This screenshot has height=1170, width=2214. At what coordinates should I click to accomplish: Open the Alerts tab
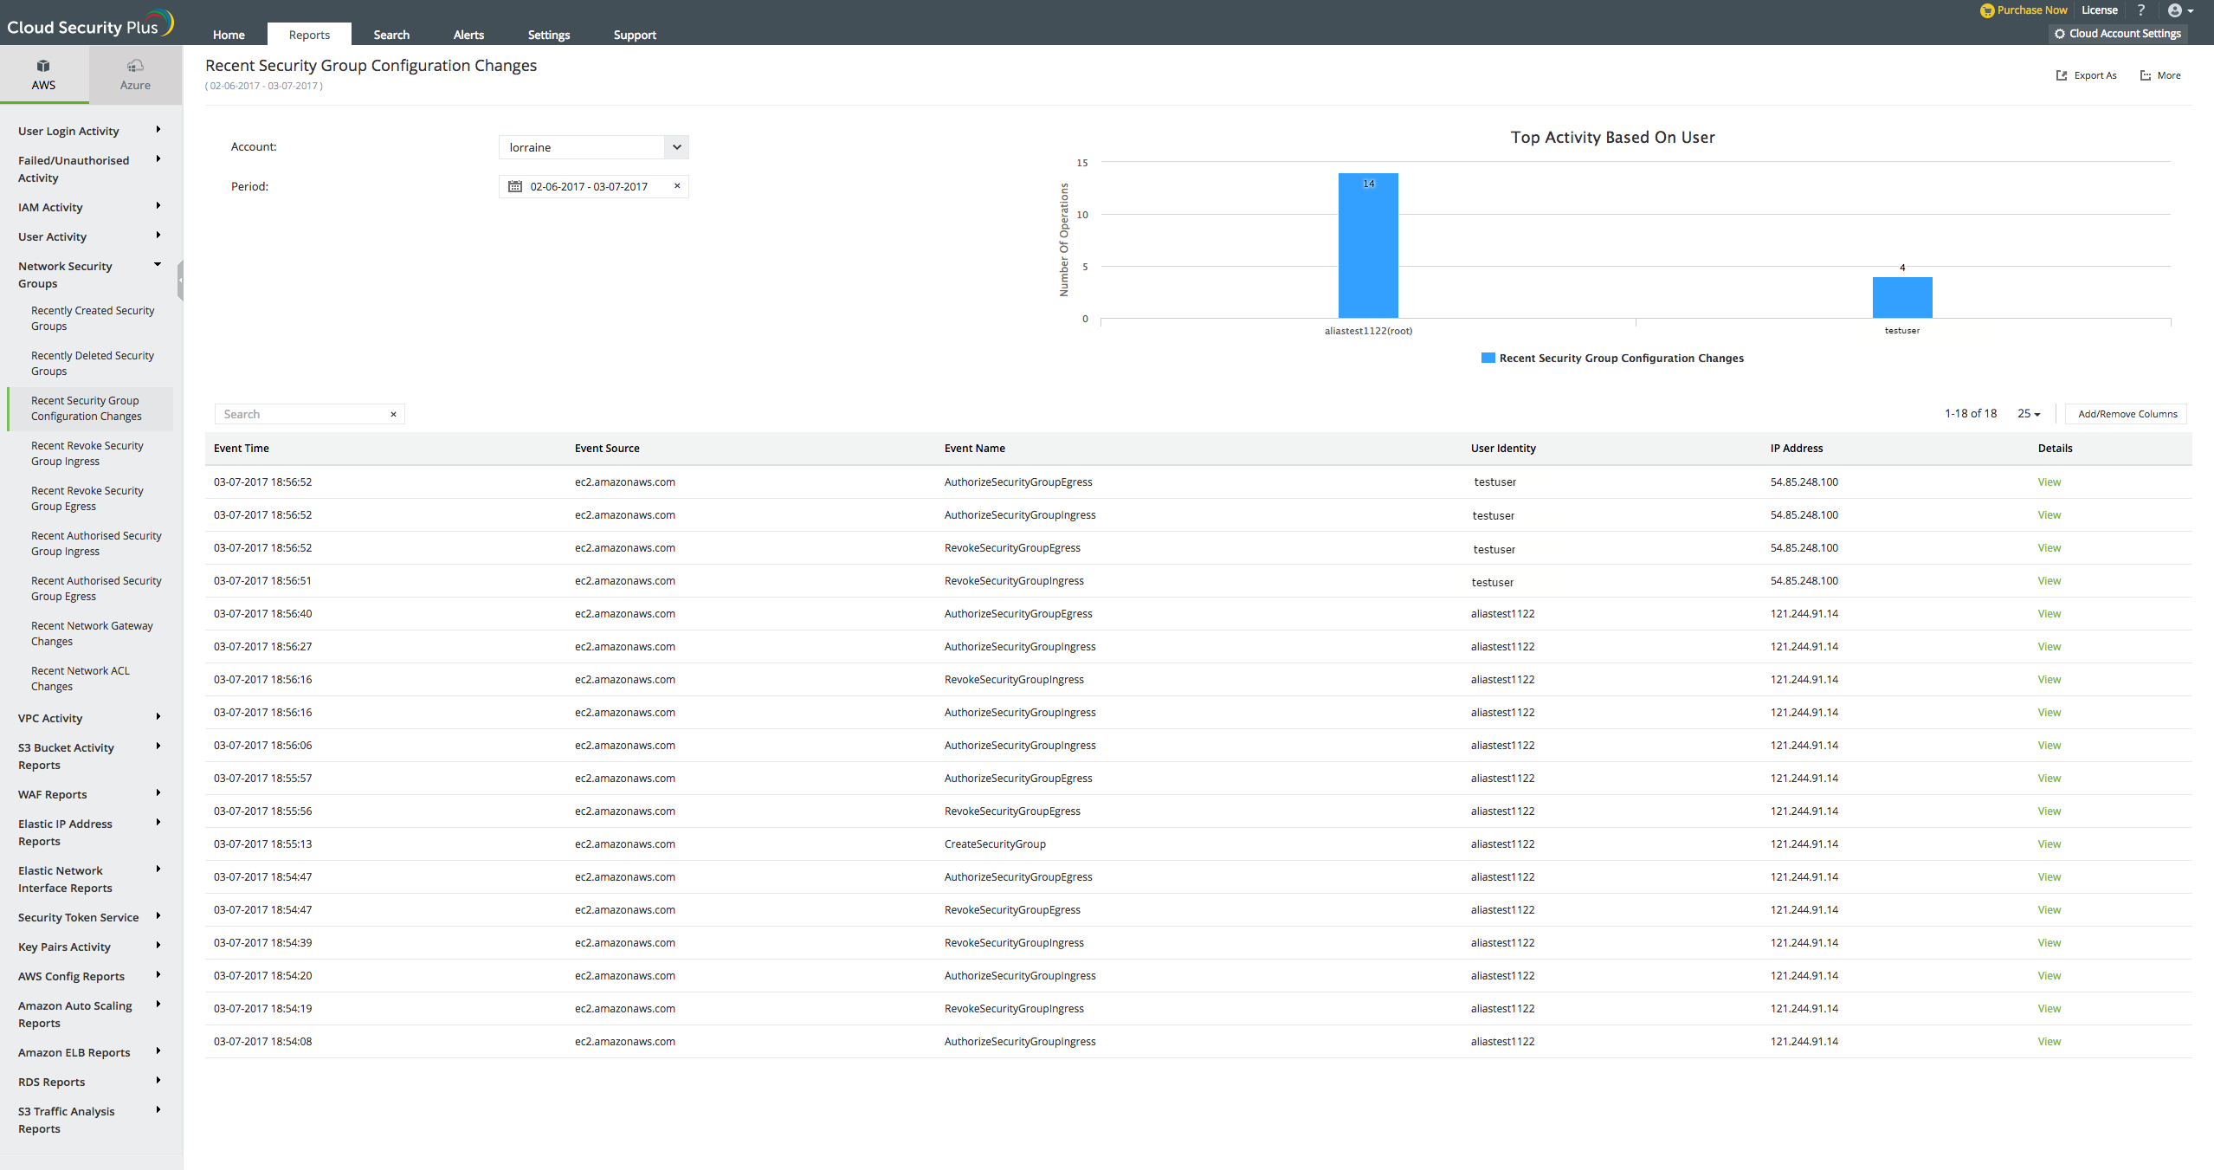coord(468,35)
